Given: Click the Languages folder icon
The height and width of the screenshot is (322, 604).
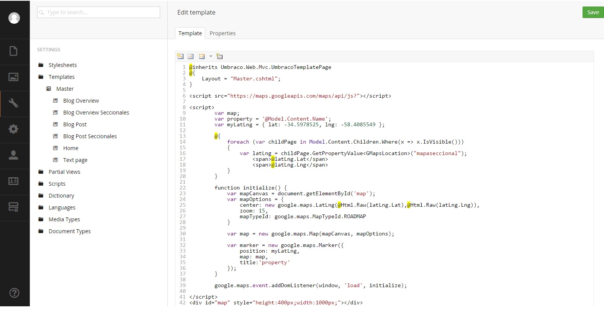Looking at the screenshot, I should (x=41, y=208).
